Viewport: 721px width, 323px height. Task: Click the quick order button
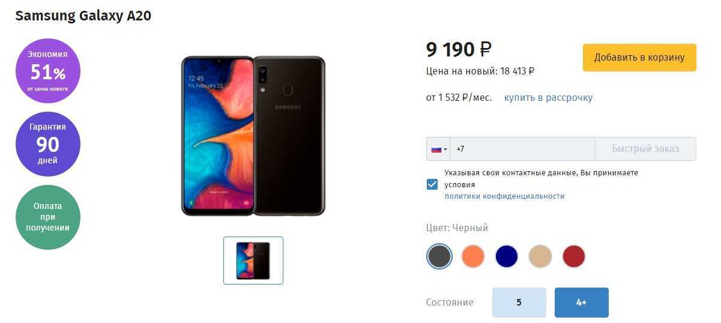tap(646, 149)
